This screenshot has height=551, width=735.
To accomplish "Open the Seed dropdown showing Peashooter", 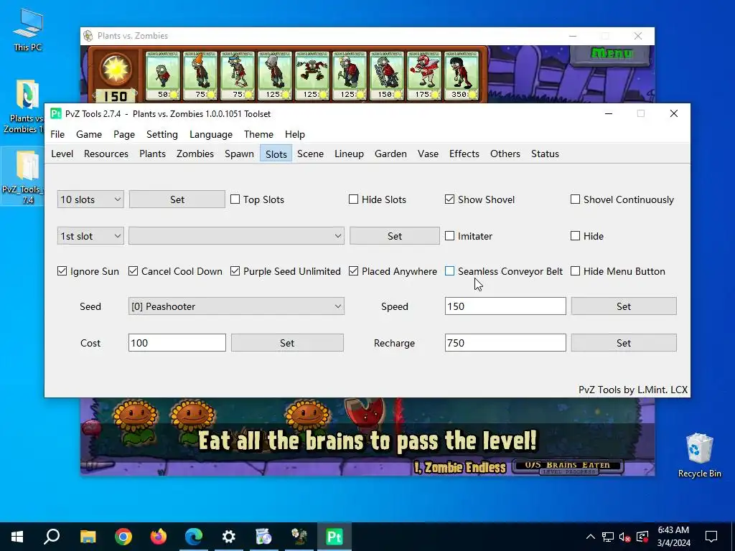I will (236, 306).
